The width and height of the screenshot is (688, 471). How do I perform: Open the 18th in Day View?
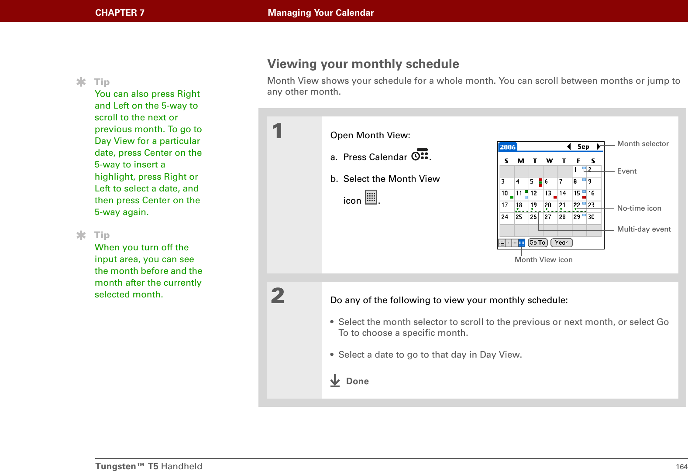(522, 207)
